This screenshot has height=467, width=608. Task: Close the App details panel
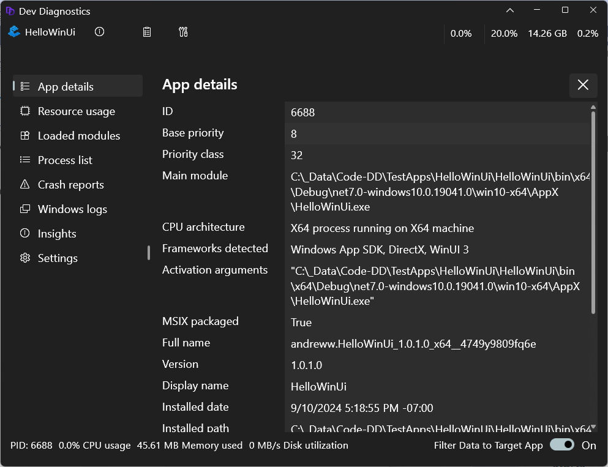[583, 85]
